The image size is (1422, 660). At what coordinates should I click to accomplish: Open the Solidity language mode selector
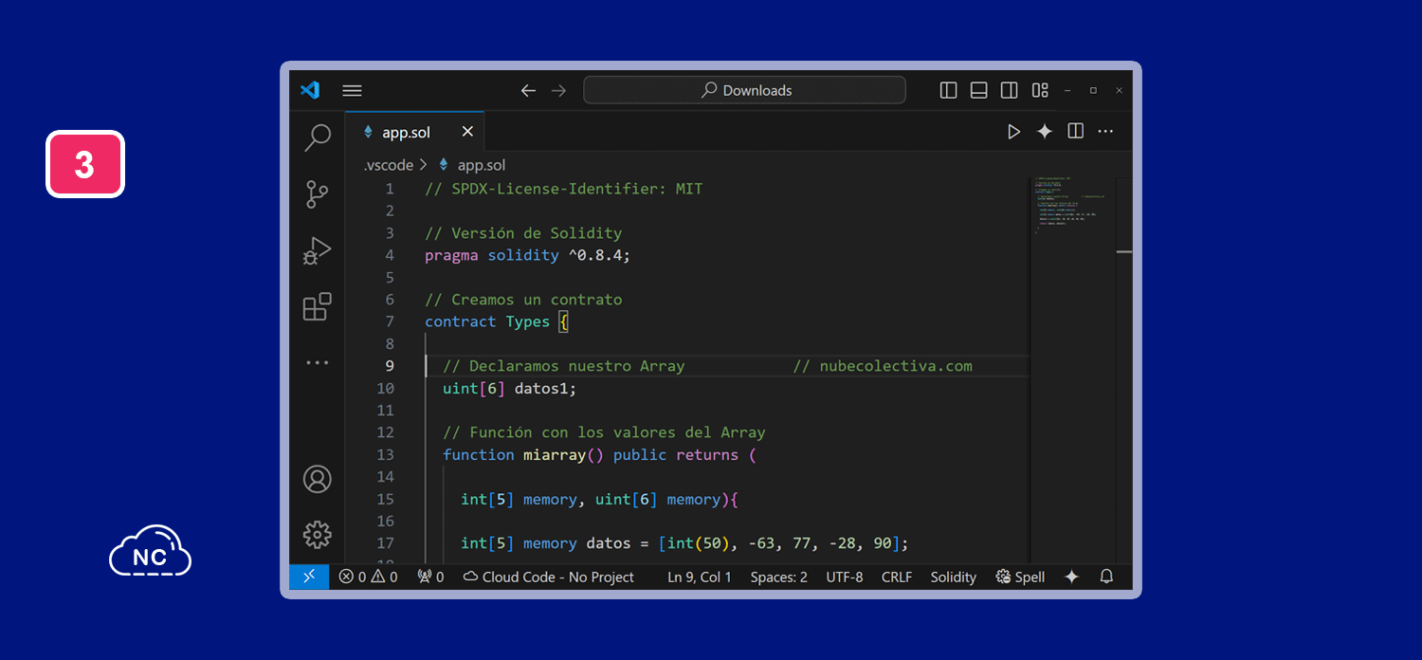click(953, 577)
